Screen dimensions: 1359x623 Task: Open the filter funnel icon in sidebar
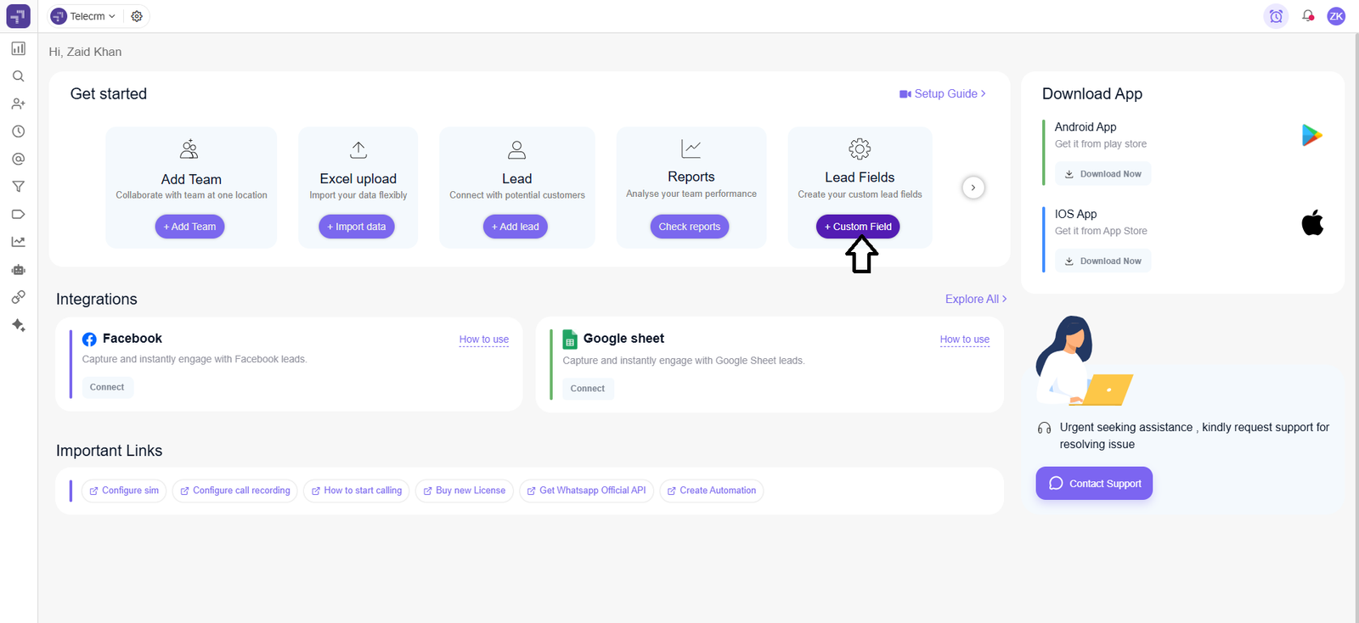(18, 187)
